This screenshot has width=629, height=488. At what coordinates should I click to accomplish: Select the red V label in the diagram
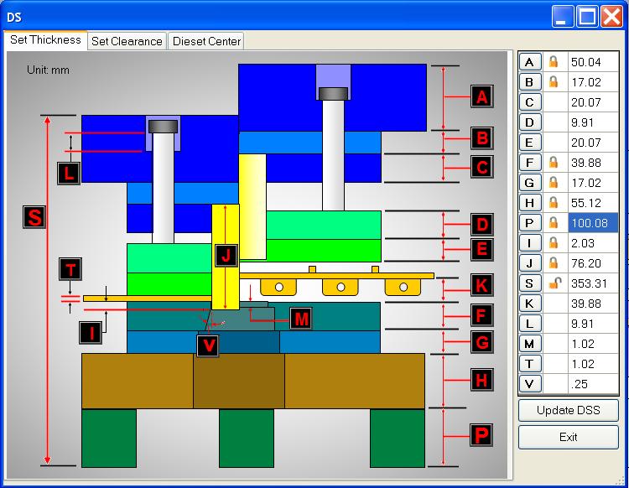coord(209,345)
